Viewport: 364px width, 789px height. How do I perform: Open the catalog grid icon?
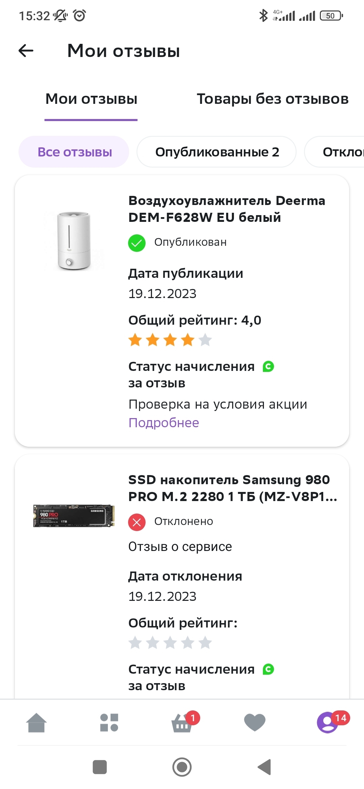point(109,723)
